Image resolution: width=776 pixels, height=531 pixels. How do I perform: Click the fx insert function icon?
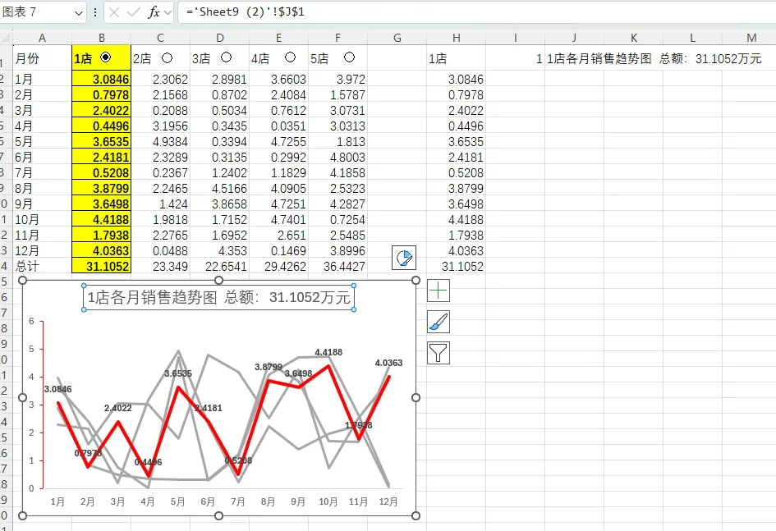pyautogui.click(x=154, y=11)
